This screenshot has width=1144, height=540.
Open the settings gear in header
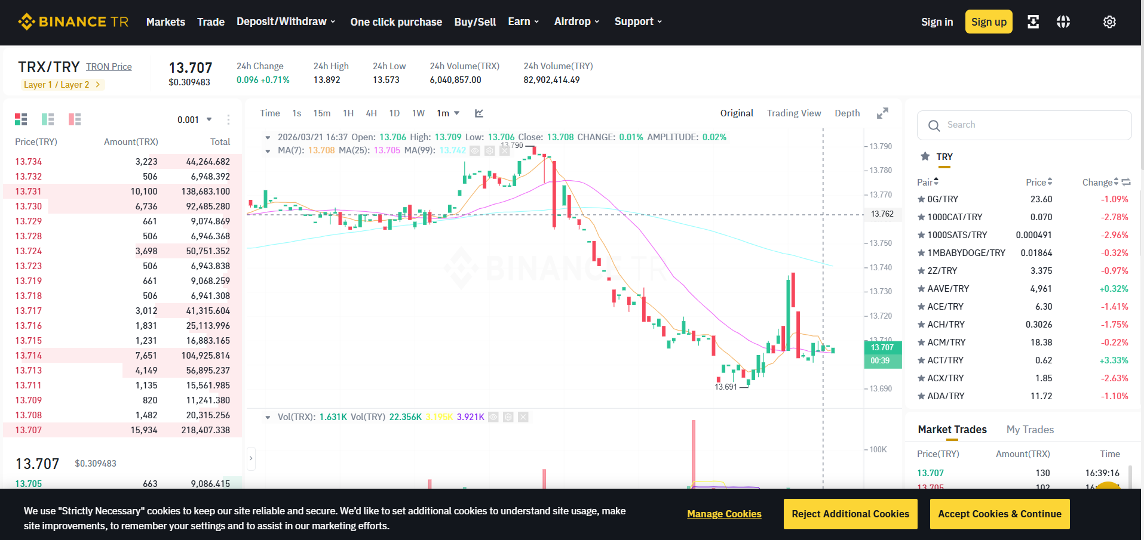click(1109, 22)
